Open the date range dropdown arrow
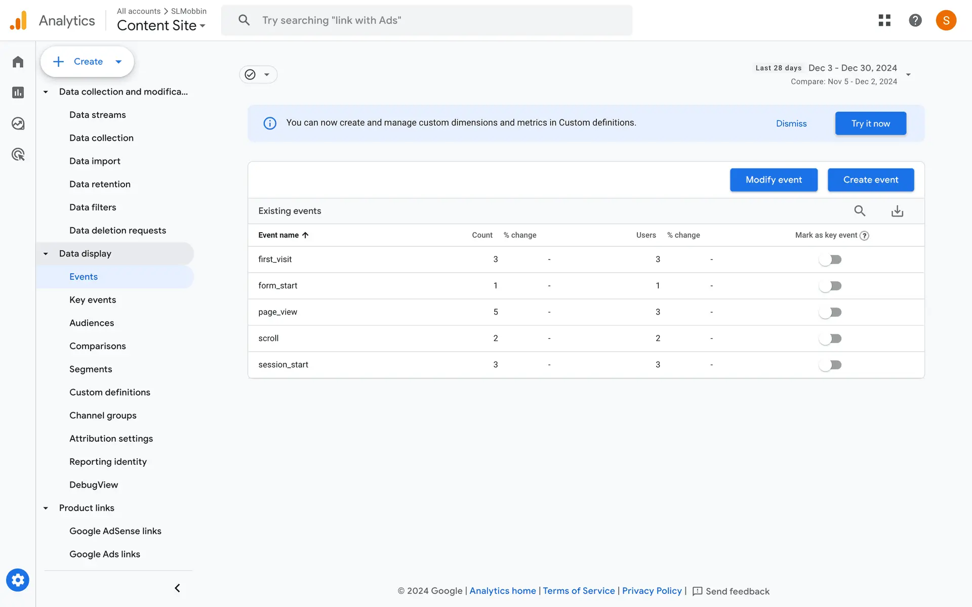The width and height of the screenshot is (972, 607). 908,75
